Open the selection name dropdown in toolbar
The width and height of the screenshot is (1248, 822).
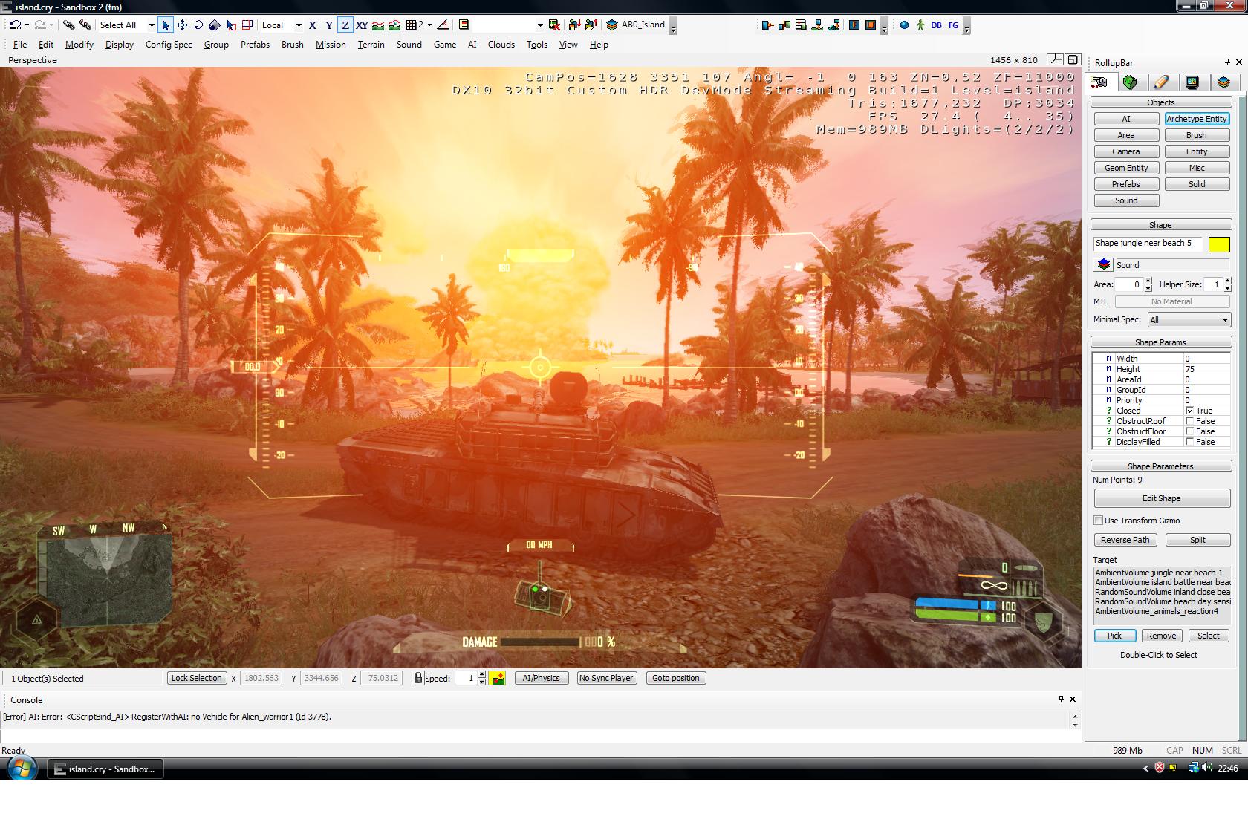[540, 25]
